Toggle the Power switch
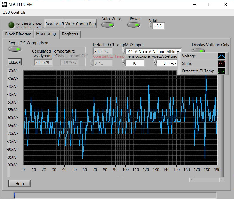Image resolution: width=234 pixels, height=199 pixels. click(x=134, y=25)
